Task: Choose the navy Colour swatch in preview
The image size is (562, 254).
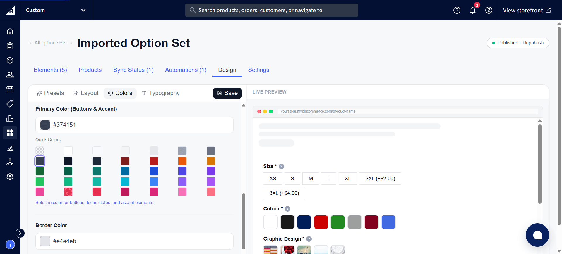Action: (304, 222)
